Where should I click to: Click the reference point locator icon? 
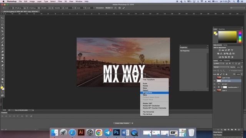coord(10,8)
